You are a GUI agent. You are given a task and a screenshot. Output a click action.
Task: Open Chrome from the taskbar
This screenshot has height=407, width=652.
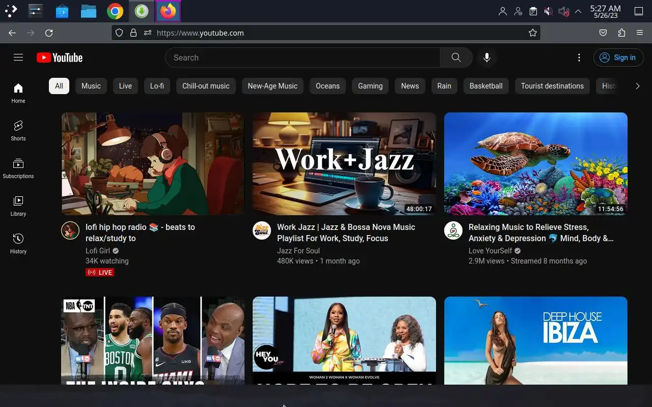point(115,11)
